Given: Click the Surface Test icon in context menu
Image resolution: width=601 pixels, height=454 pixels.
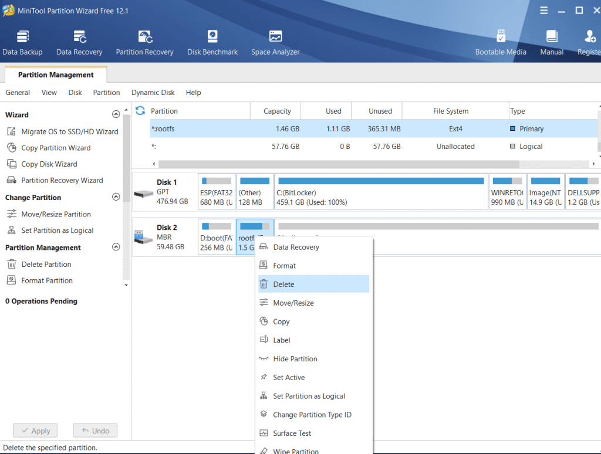Looking at the screenshot, I should click(x=264, y=433).
